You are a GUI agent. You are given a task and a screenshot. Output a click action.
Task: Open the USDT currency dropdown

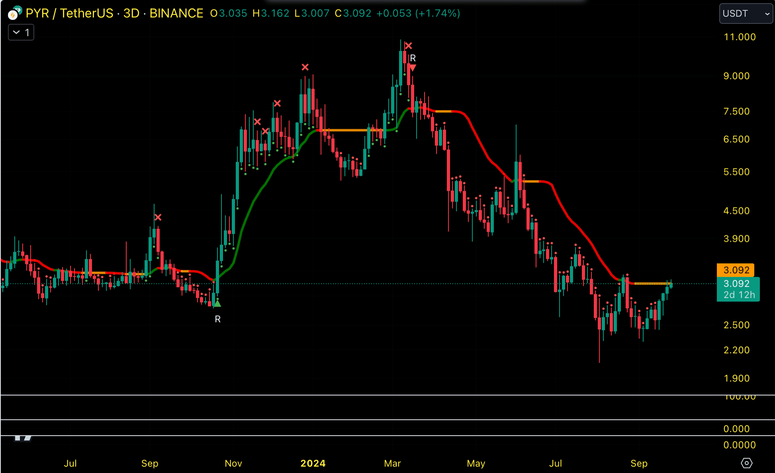tap(746, 14)
